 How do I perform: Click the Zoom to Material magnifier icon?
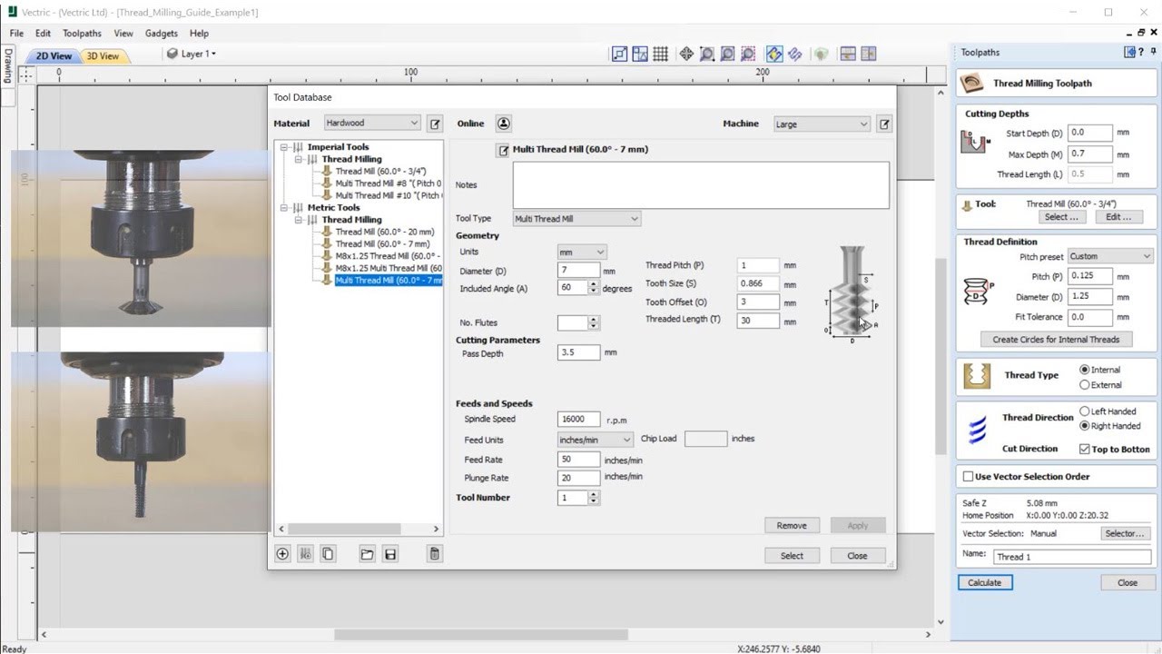pyautogui.click(x=727, y=54)
